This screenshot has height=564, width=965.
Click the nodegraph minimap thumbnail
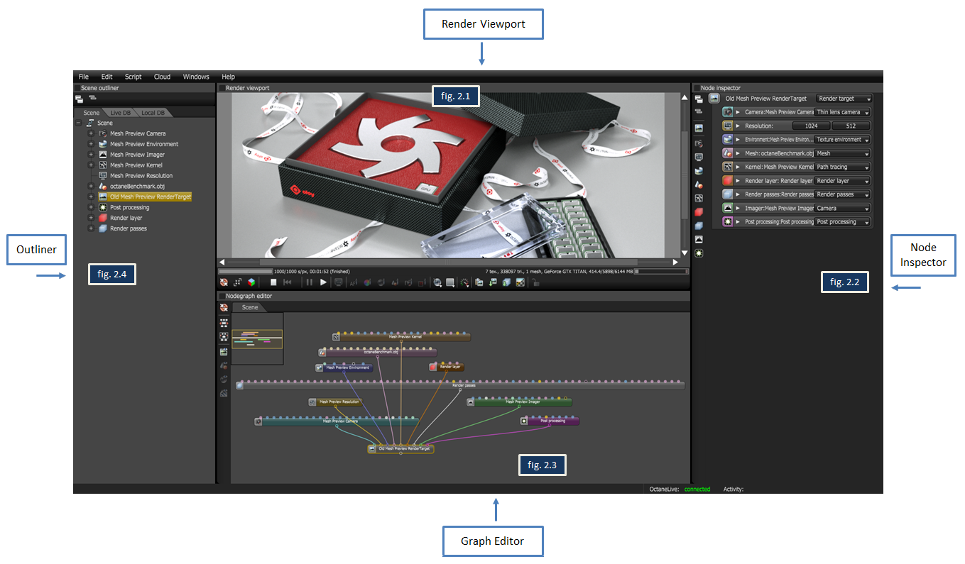point(257,338)
